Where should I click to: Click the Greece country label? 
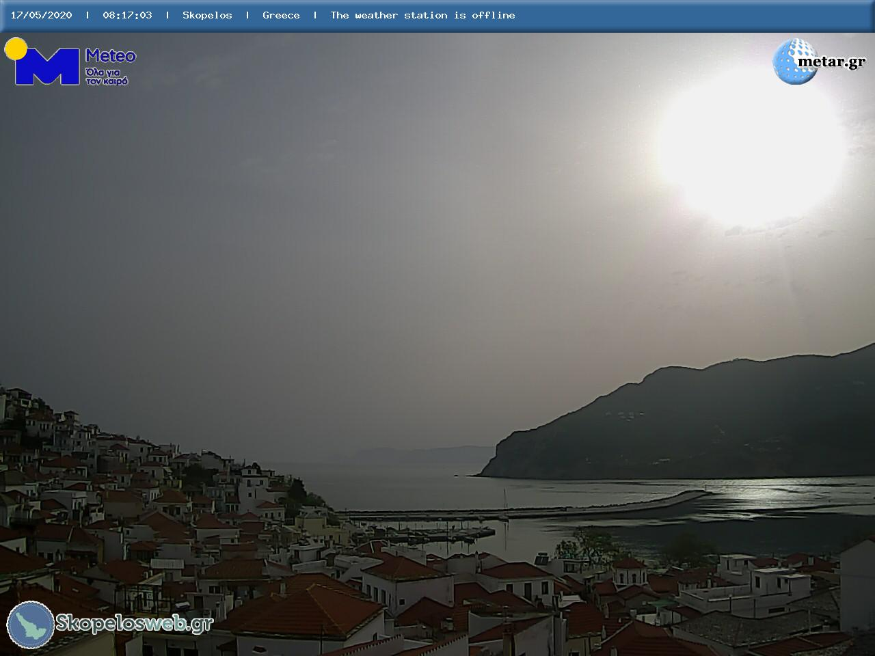(281, 15)
